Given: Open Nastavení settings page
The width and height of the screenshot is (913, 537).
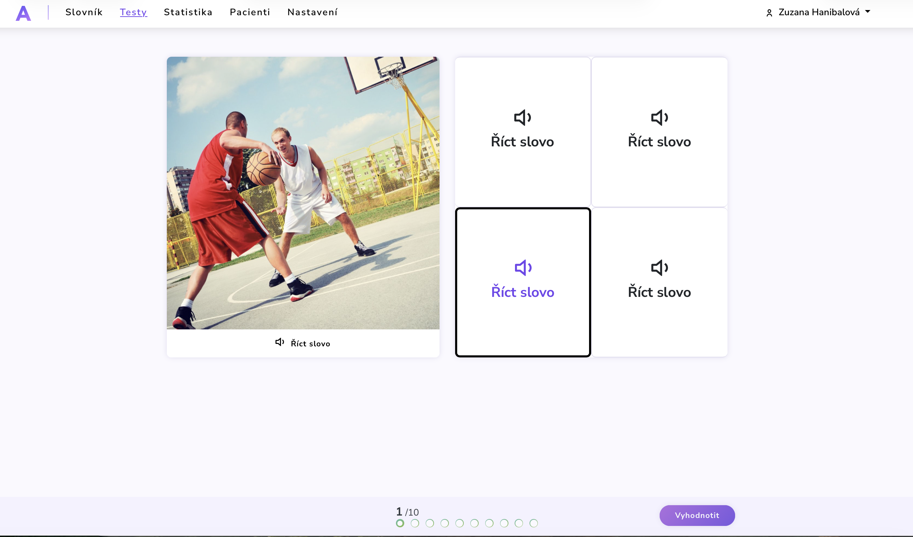Looking at the screenshot, I should [x=312, y=12].
